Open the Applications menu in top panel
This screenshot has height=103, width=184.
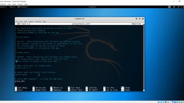tap(3, 7)
